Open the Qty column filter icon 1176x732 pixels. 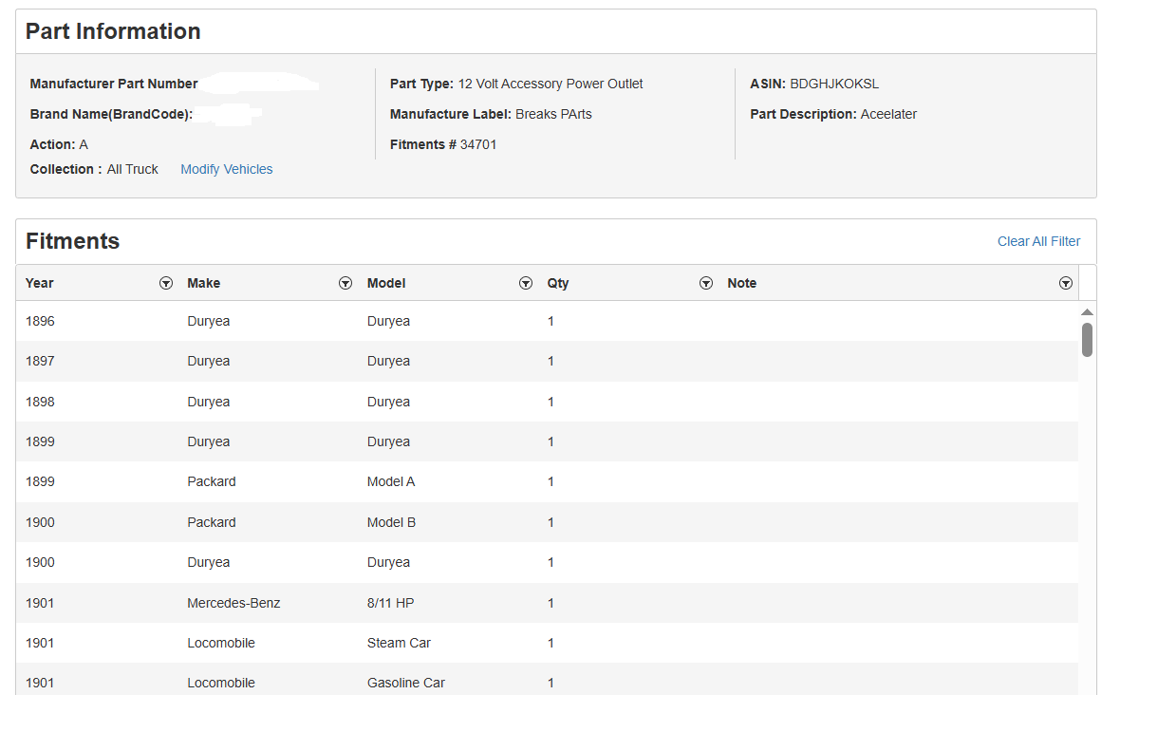tap(705, 283)
